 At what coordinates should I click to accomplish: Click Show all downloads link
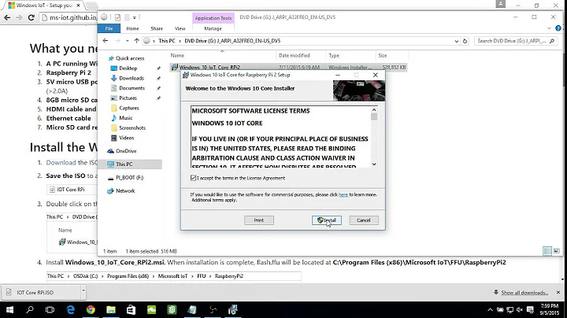pyautogui.click(x=524, y=292)
